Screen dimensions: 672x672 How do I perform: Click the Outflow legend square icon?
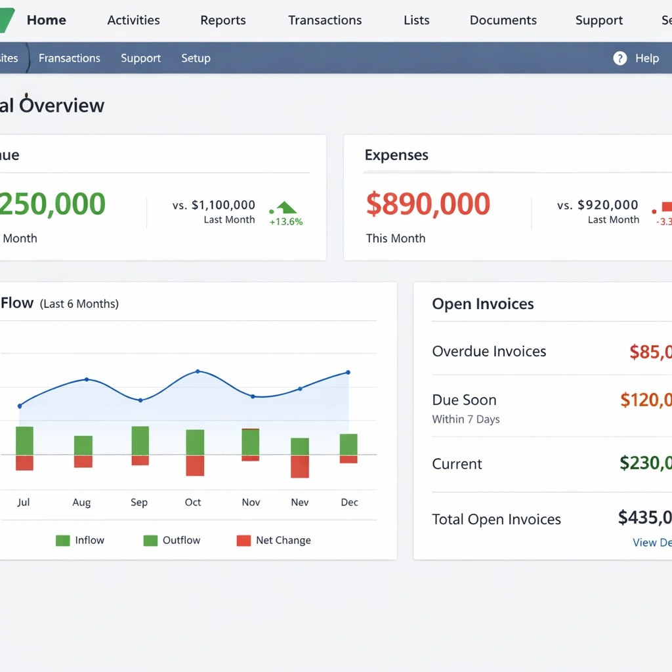150,541
